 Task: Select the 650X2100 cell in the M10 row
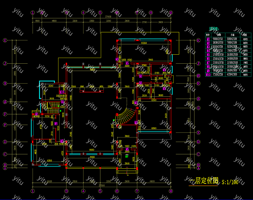(x=233, y=75)
